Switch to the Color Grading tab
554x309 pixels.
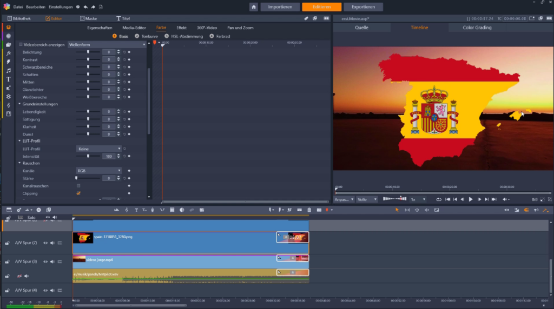(477, 28)
